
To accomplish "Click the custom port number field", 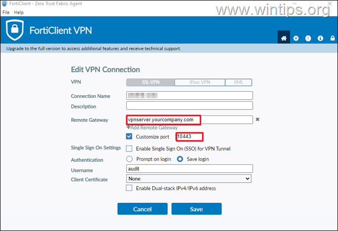I will (189, 137).
